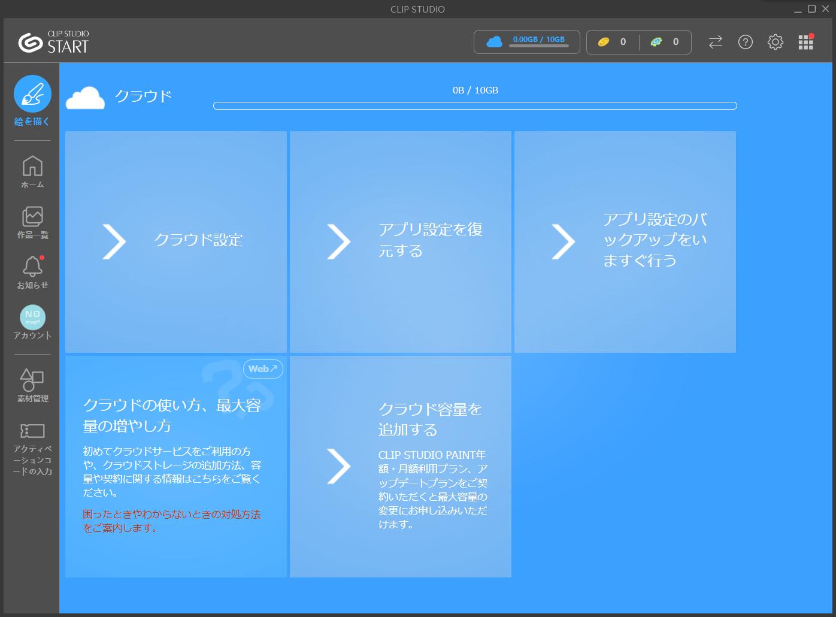Open the help question mark icon
The height and width of the screenshot is (617, 836).
pyautogui.click(x=745, y=42)
